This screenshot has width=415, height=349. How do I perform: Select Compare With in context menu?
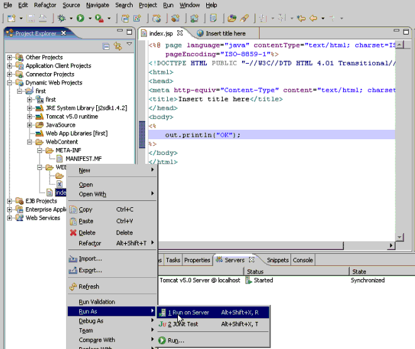[112, 340]
